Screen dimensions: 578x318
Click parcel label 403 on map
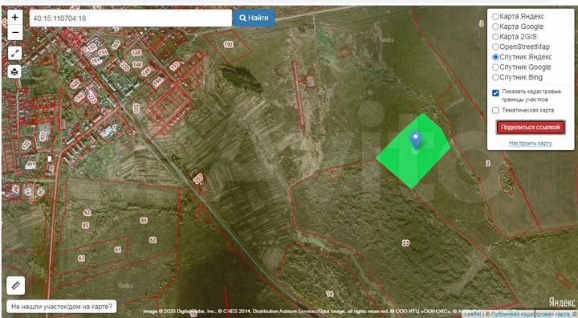click(43, 137)
